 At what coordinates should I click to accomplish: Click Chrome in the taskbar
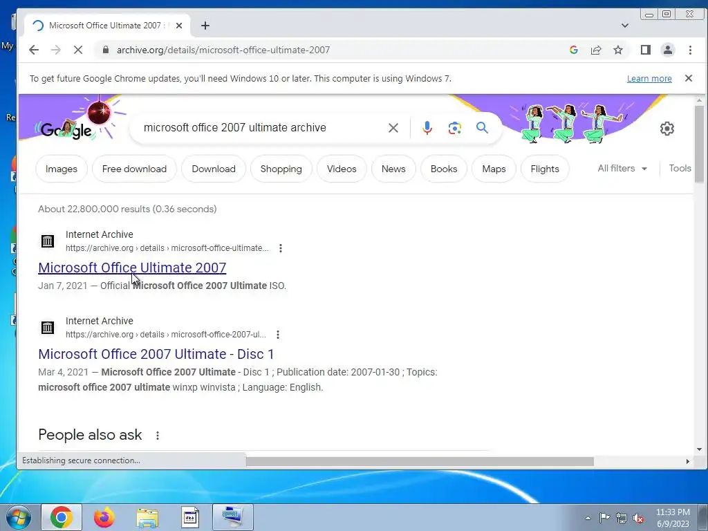62,517
